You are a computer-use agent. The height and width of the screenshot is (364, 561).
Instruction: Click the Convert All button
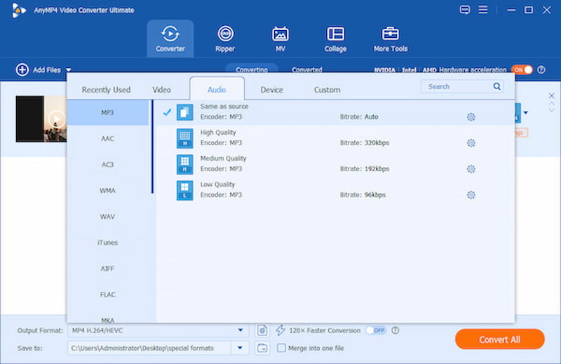(x=500, y=339)
